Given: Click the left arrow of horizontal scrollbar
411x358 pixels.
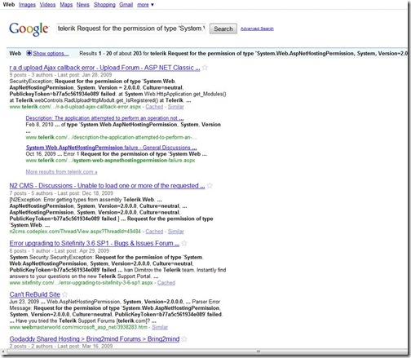Looking at the screenshot, I should coord(3,351).
